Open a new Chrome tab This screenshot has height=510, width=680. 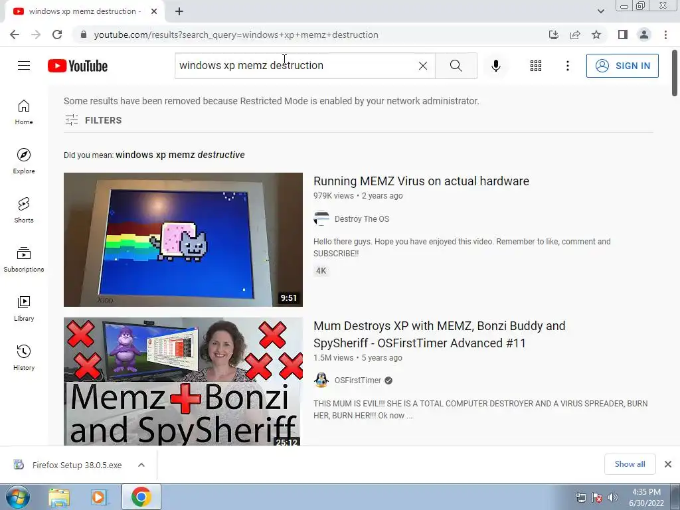pos(179,12)
